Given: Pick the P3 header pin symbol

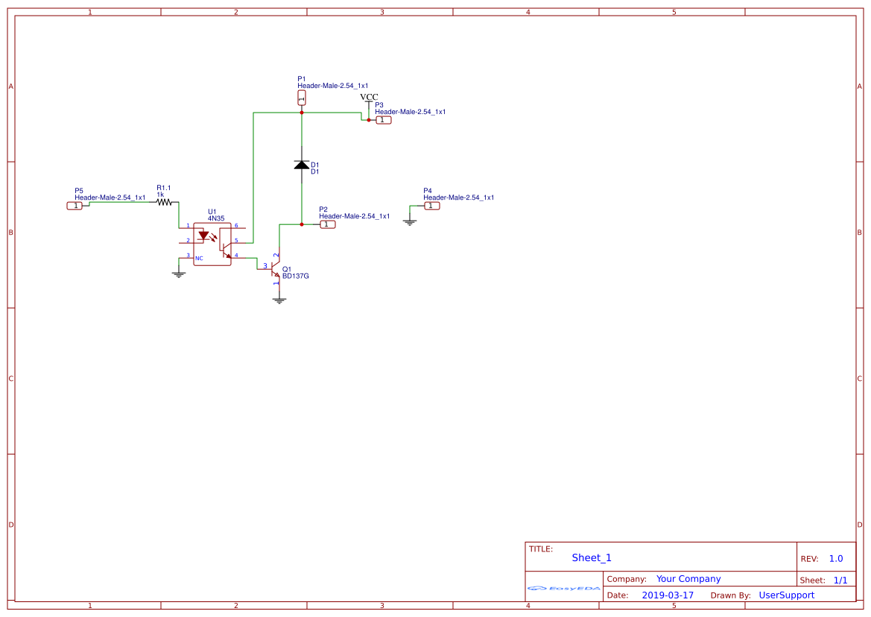Looking at the screenshot, I should coord(383,120).
